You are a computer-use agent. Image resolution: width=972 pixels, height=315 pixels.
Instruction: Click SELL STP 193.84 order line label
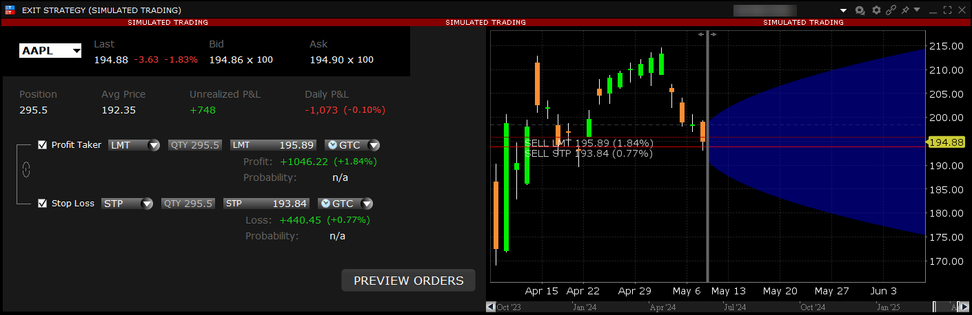click(588, 153)
